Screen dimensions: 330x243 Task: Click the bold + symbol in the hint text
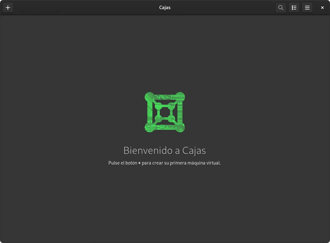pyautogui.click(x=139, y=163)
